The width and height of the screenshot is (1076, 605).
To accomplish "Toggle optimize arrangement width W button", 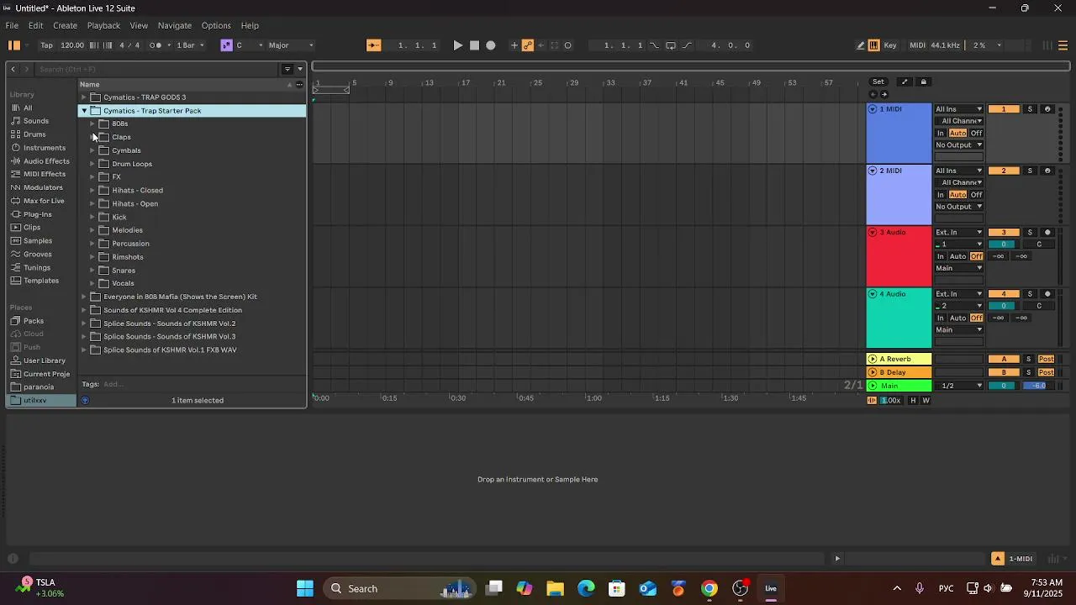I will 926,400.
